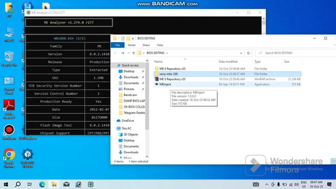Image resolution: width=336 pixels, height=189 pixels.
Task: Select the sony mbx 266 folder
Action: 227,74
